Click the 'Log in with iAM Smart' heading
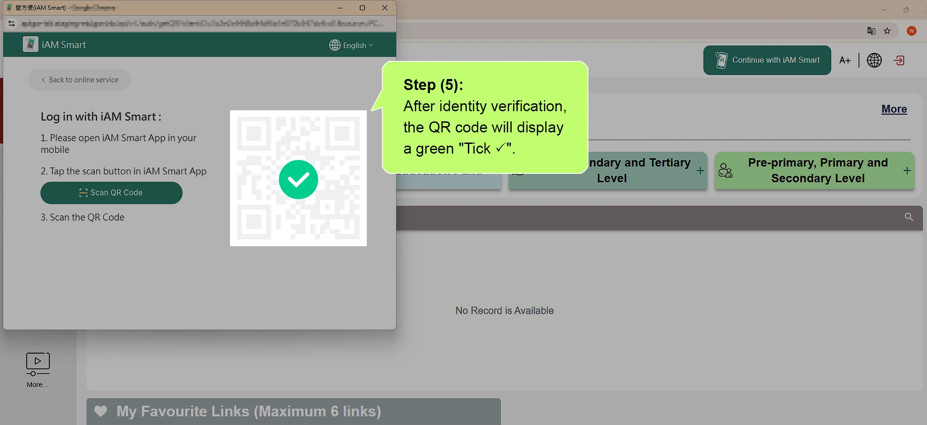The image size is (927, 425). coord(101,117)
